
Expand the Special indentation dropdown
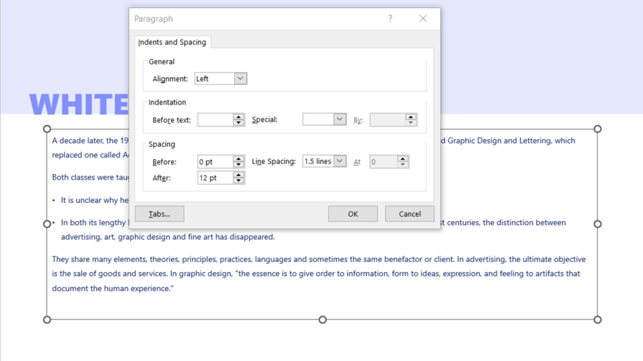pyautogui.click(x=340, y=119)
